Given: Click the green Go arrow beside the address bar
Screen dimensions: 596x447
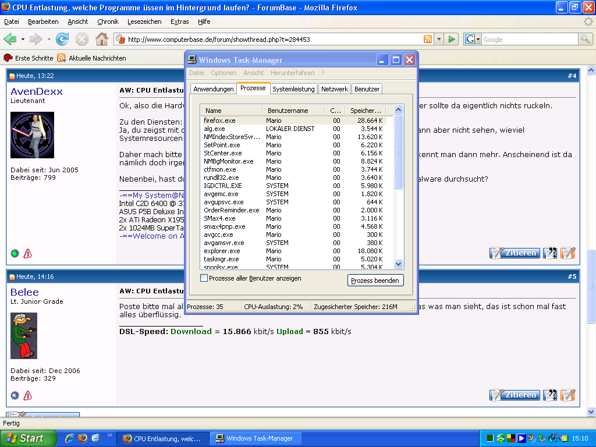Looking at the screenshot, I should click(452, 39).
